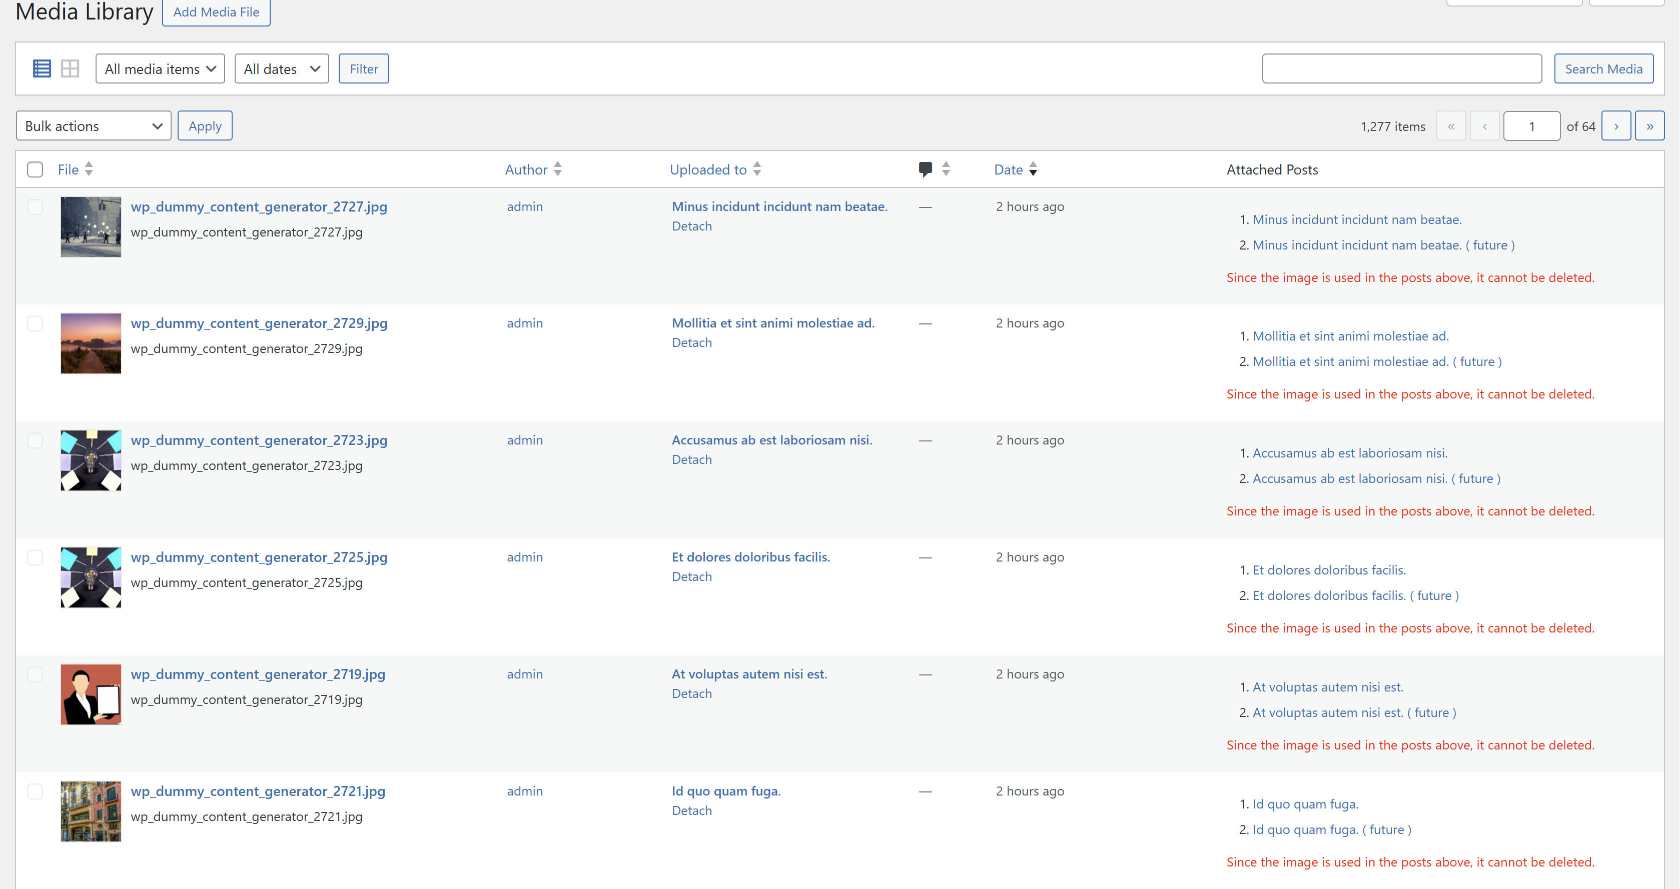Sort by Author column arrows

click(558, 169)
